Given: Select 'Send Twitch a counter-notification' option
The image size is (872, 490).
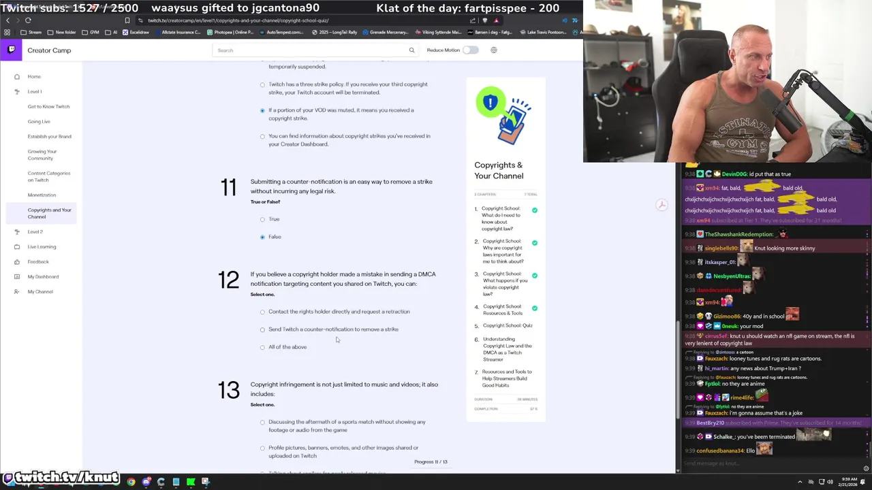Looking at the screenshot, I should (x=262, y=329).
